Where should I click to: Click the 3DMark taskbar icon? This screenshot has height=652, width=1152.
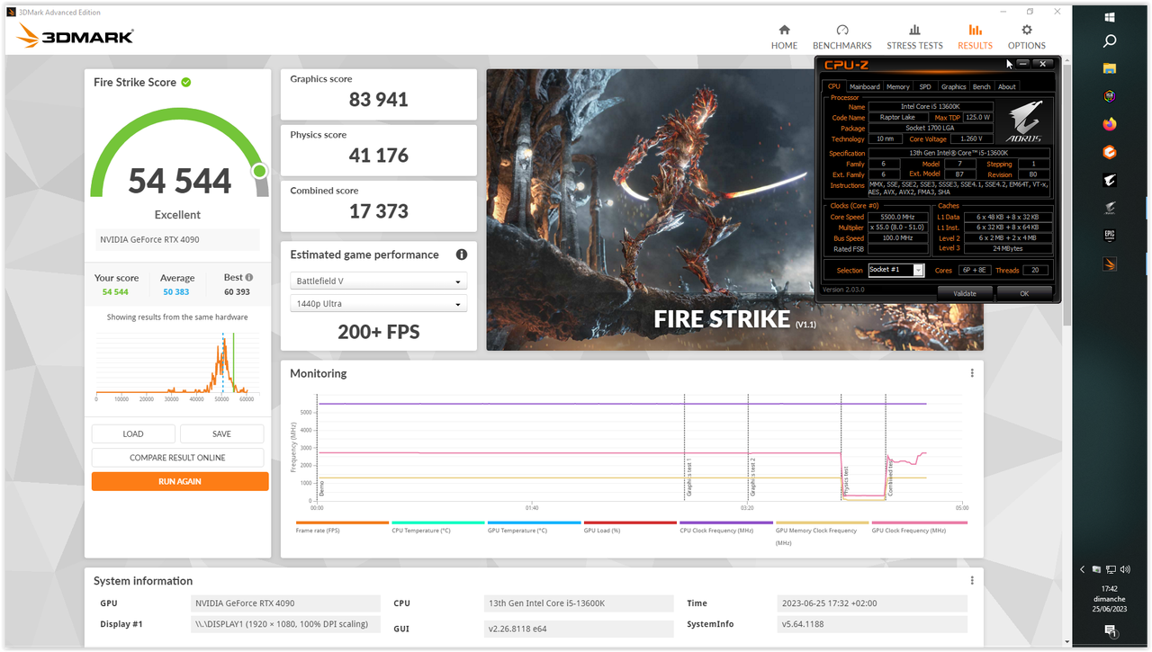1110,264
